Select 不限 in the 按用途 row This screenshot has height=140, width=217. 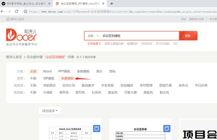point(33,85)
